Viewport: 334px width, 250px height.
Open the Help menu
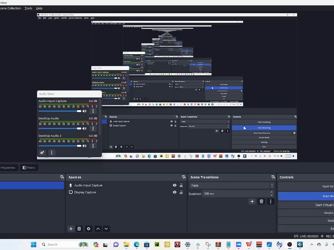pyautogui.click(x=39, y=8)
